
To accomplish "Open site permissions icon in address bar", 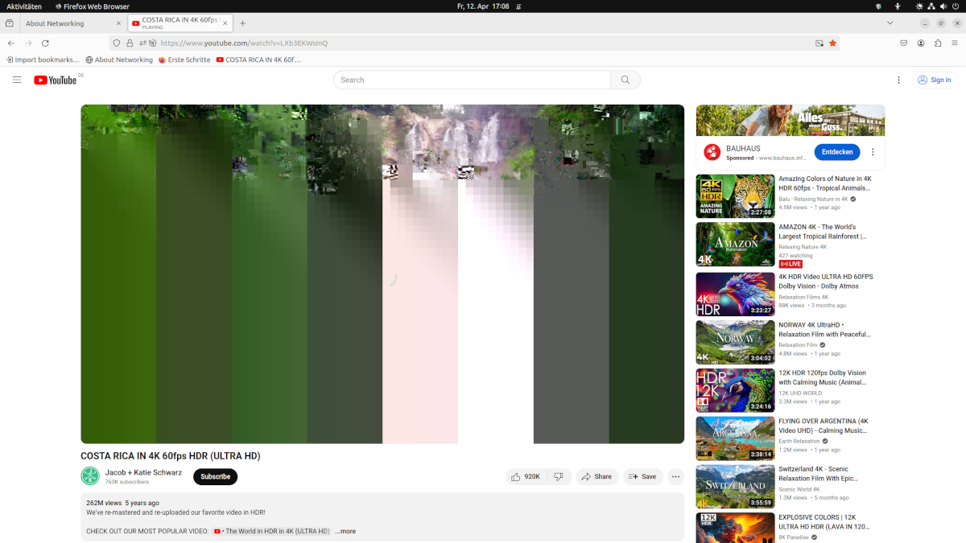I will 142,43.
